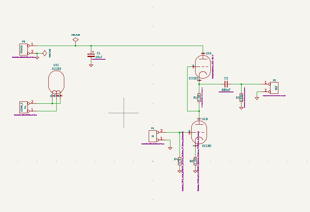This screenshot has height=212, width=310.
Task: Click the R4 47K resistor
Action: [x=179, y=161]
